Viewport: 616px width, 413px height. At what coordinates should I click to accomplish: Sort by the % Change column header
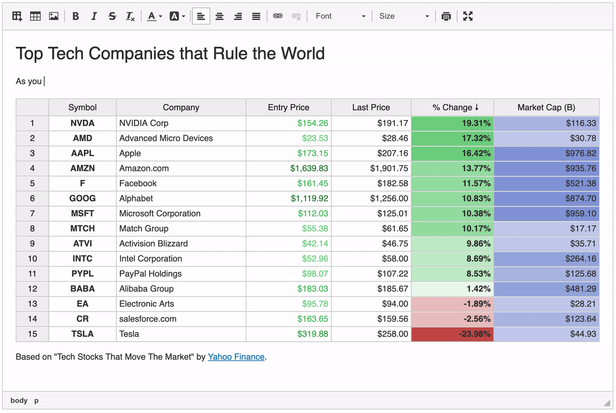(452, 107)
